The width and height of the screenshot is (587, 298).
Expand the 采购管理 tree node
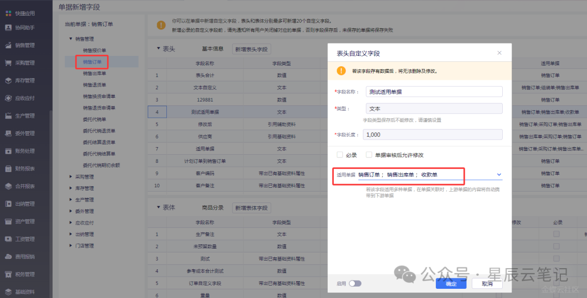tap(71, 176)
